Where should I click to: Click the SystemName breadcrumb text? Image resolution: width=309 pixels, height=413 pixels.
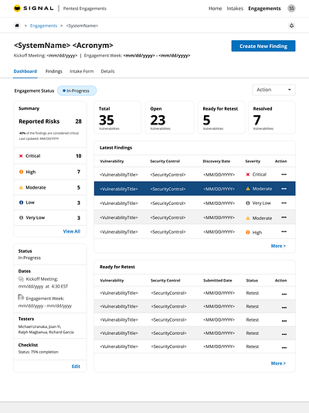(82, 26)
